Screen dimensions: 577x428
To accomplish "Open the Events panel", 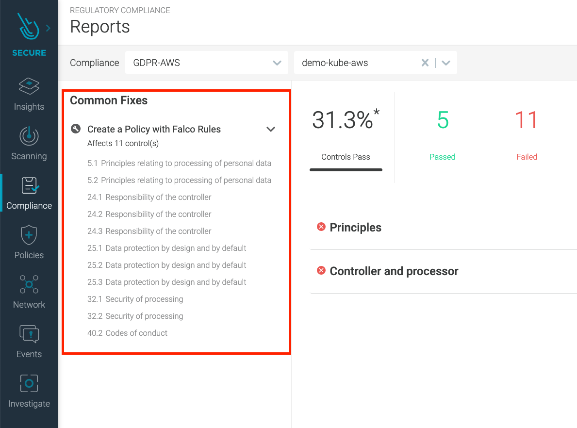I will 29,341.
